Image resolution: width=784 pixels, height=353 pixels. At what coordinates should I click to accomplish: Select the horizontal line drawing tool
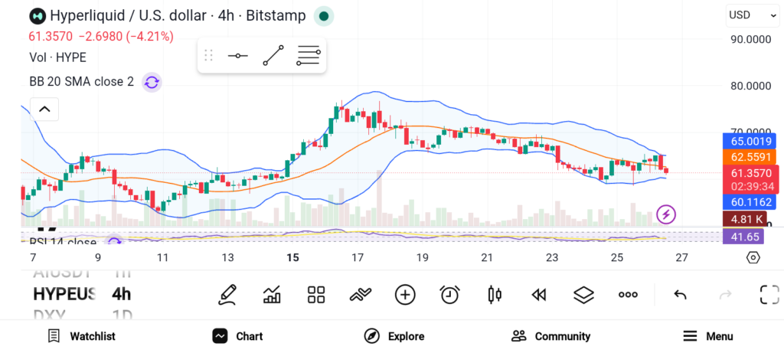[x=237, y=55]
